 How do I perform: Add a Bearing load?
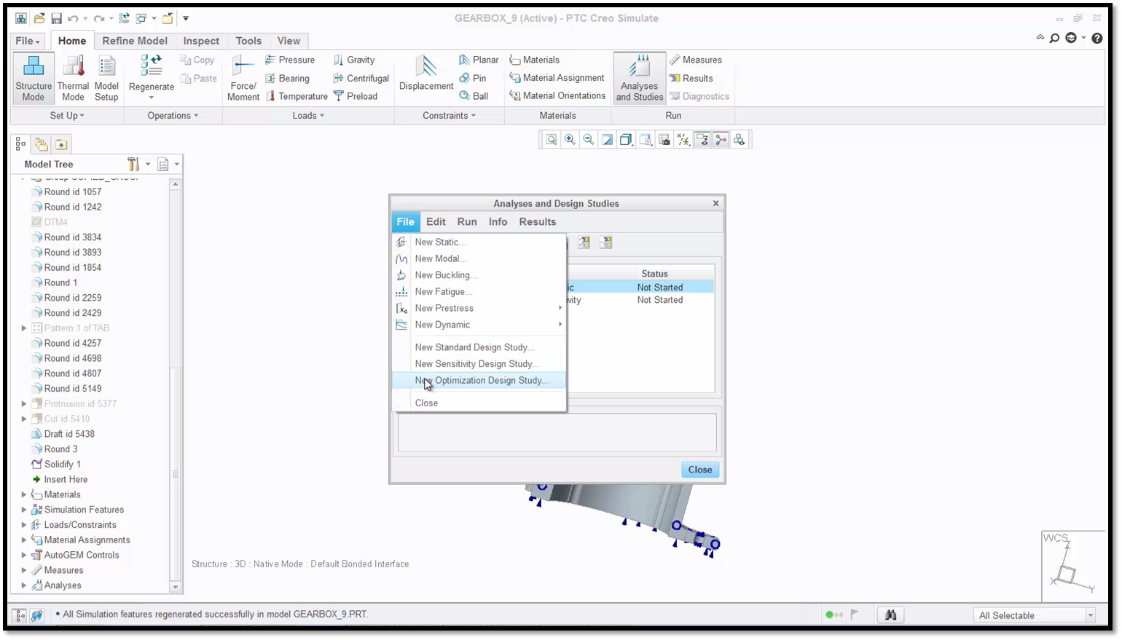click(287, 78)
